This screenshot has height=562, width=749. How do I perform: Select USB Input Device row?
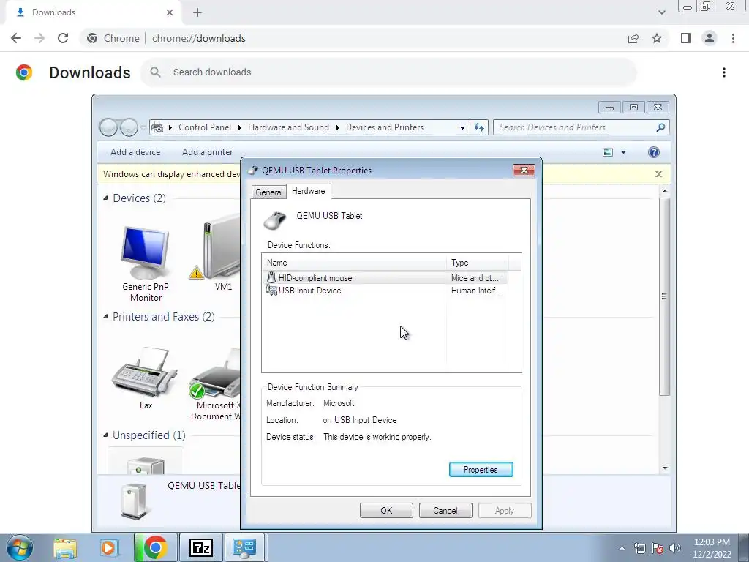pos(385,291)
